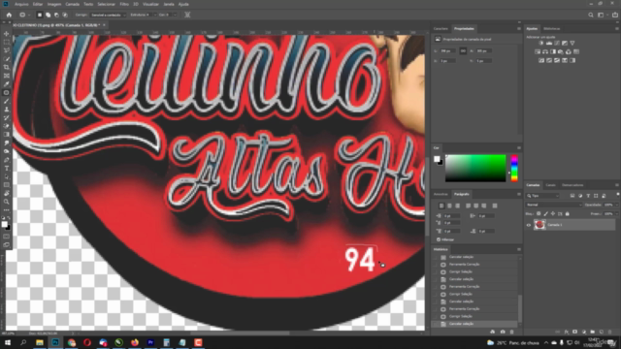Switch to the Caractere tab
This screenshot has width=621, height=349.
click(441, 28)
